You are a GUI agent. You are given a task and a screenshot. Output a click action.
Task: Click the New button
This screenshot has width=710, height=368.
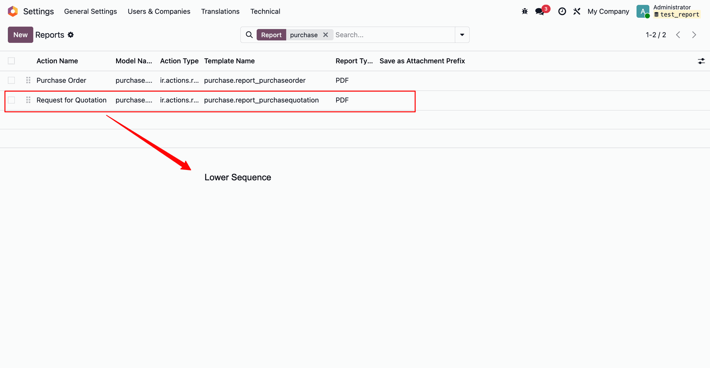20,35
